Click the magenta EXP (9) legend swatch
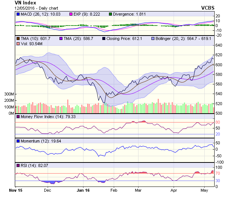This screenshot has height=198, width=229. tap(72, 14)
